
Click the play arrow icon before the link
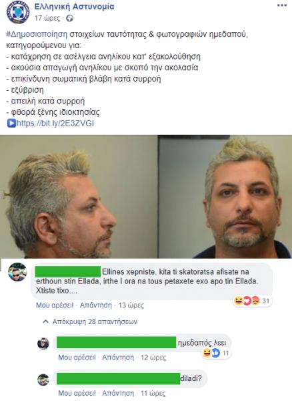[x=11, y=123]
